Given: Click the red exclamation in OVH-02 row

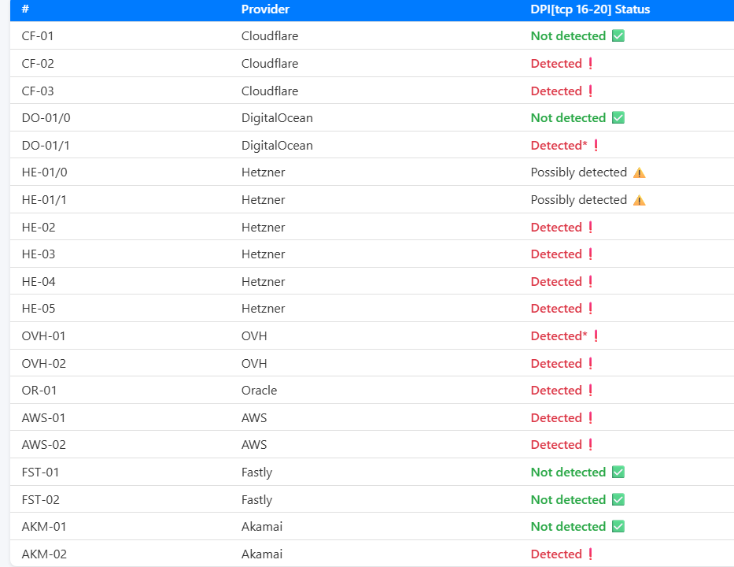Looking at the screenshot, I should [x=590, y=364].
